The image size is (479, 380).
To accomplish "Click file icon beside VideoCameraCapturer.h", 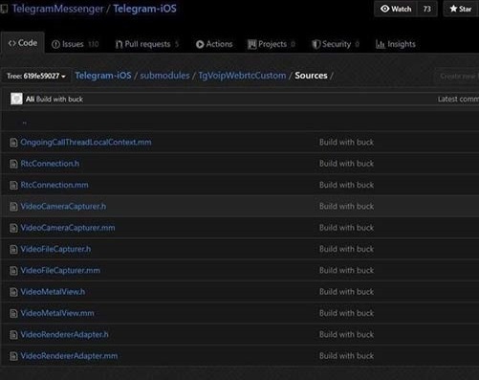I will coord(13,207).
